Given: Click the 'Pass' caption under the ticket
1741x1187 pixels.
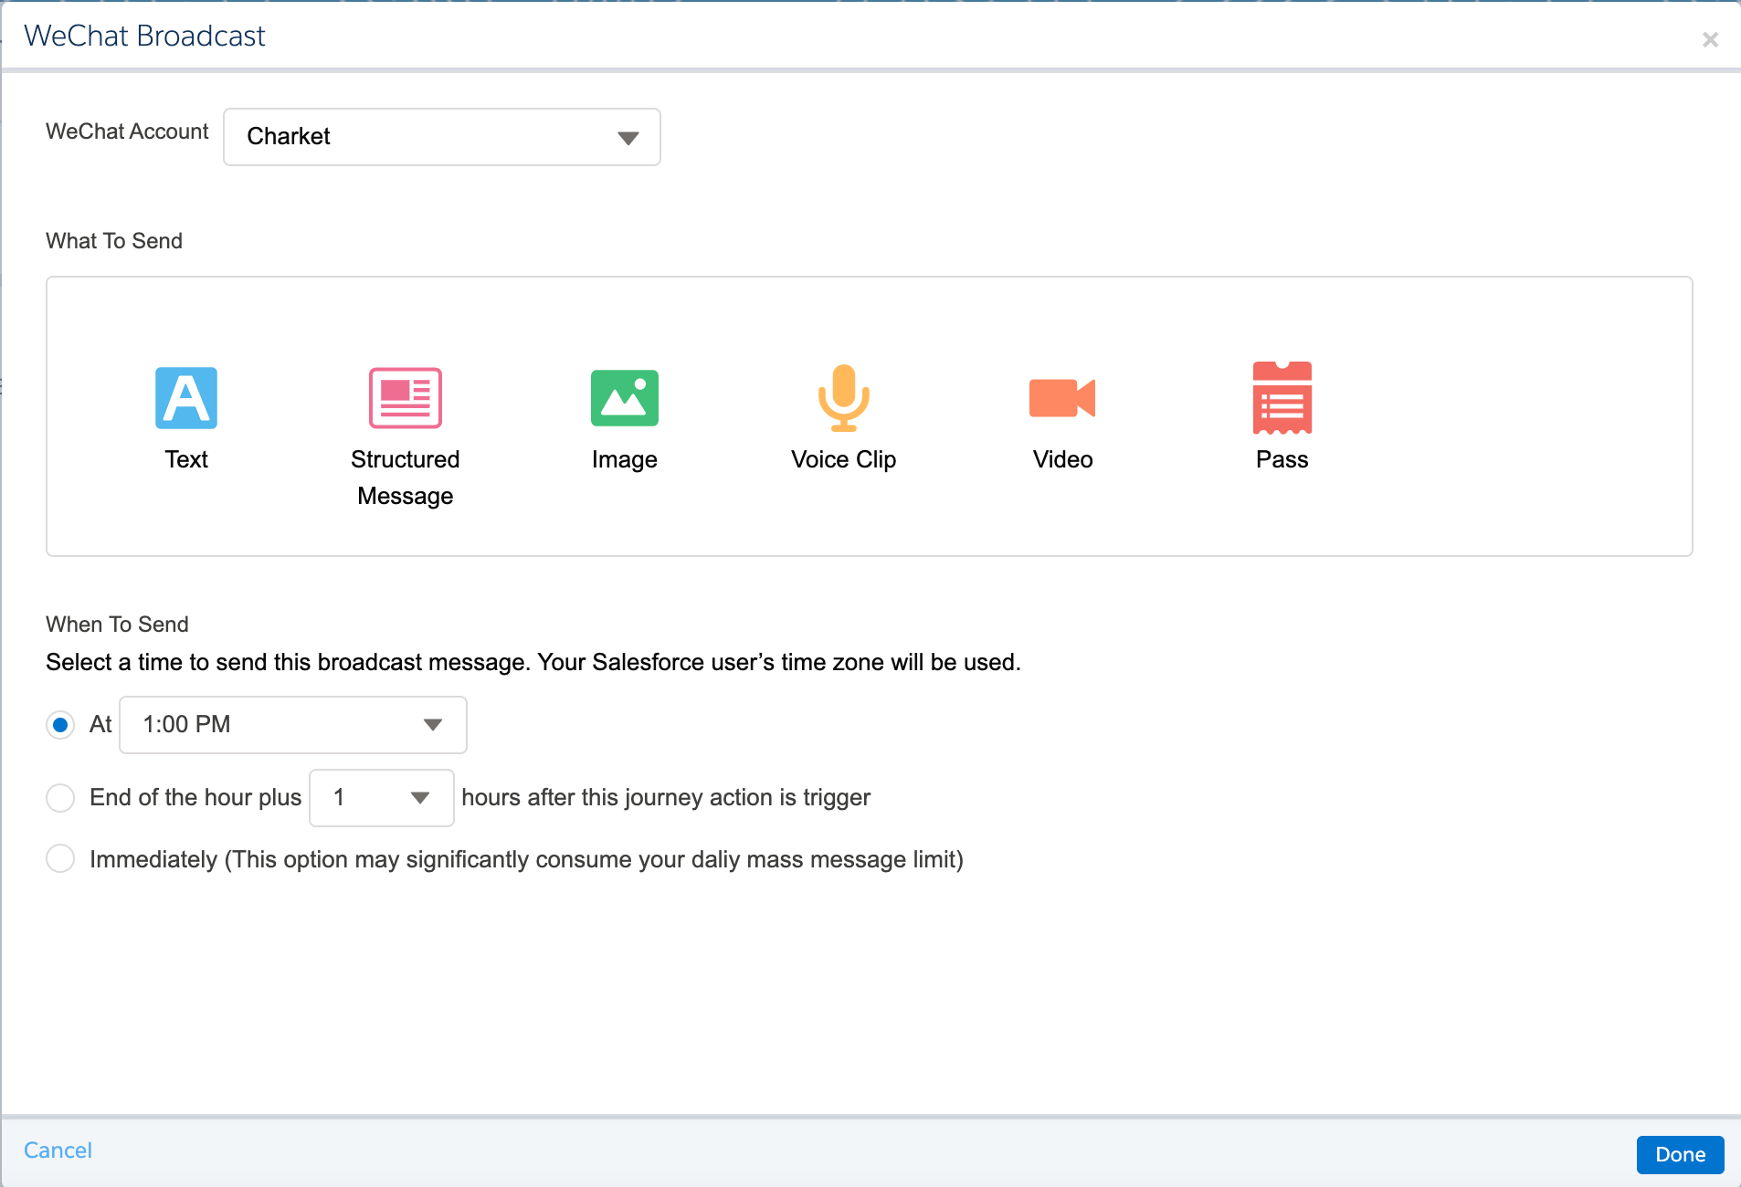Looking at the screenshot, I should click(1282, 459).
